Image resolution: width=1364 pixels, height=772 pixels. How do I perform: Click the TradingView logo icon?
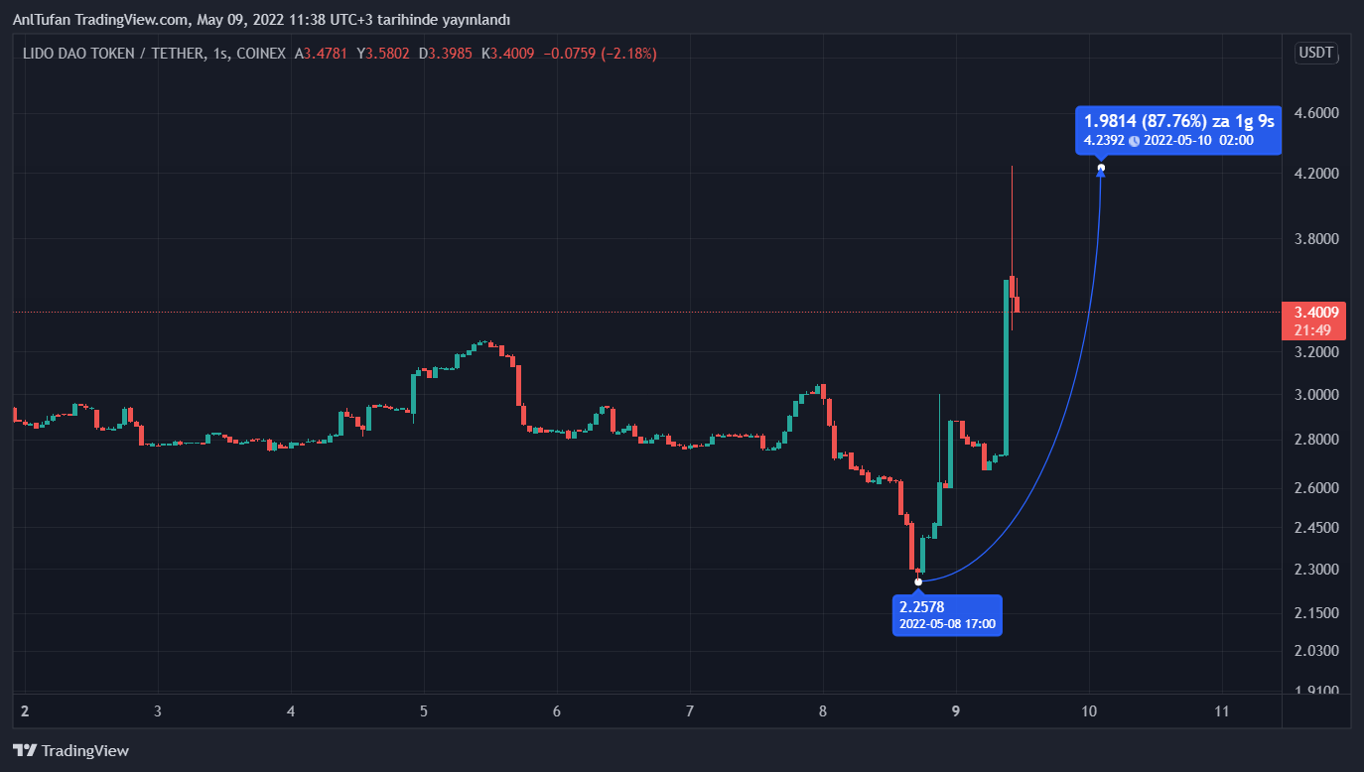(x=25, y=751)
